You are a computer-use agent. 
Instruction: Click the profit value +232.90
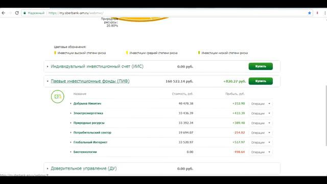(239, 103)
